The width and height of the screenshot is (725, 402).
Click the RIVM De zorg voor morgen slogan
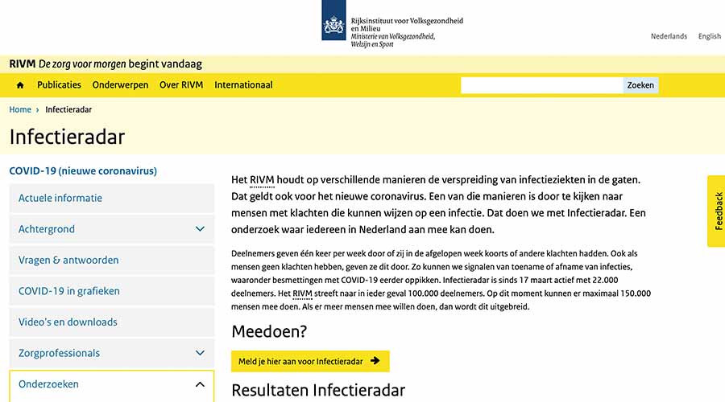[106, 64]
